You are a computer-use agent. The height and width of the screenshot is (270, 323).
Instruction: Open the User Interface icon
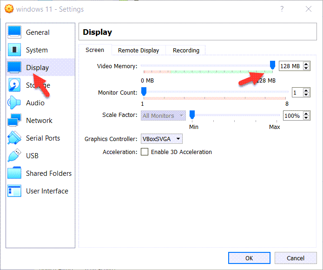(x=14, y=191)
